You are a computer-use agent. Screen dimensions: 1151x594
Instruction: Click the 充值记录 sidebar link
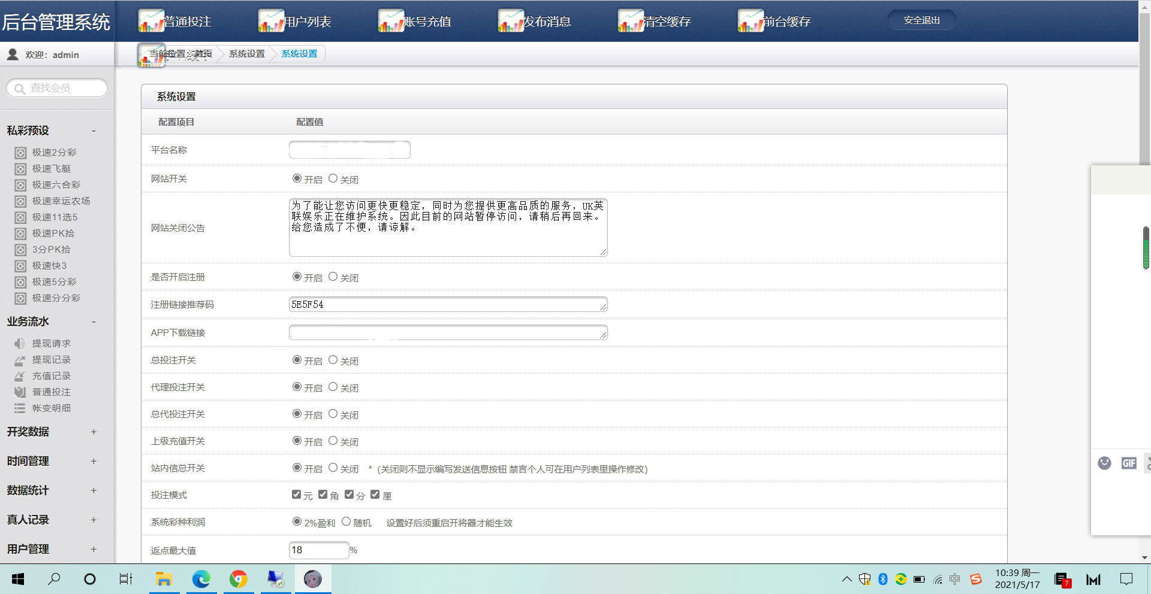[x=52, y=376]
